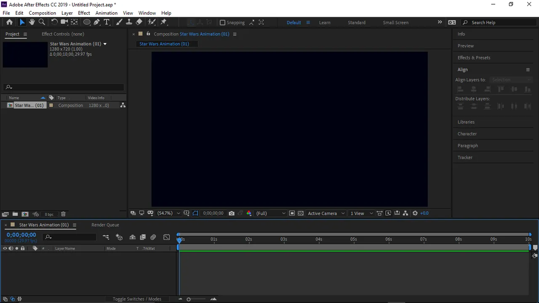
Task: Switch to Small Screen workspace
Action: [x=396, y=23]
